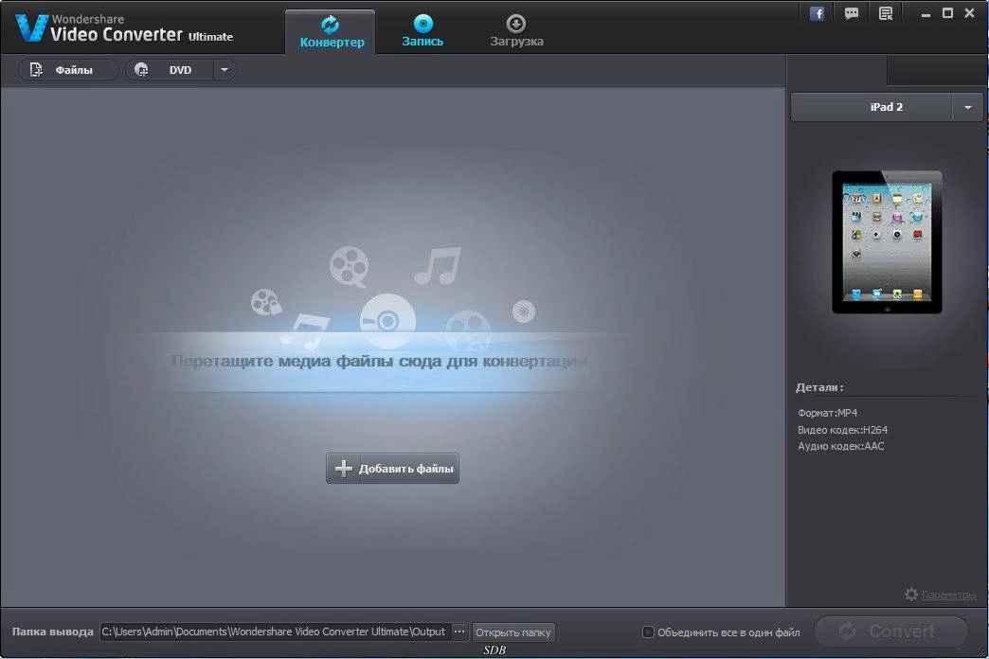The width and height of the screenshot is (989, 659).
Task: Minimize the Video Converter window
Action: (926, 14)
